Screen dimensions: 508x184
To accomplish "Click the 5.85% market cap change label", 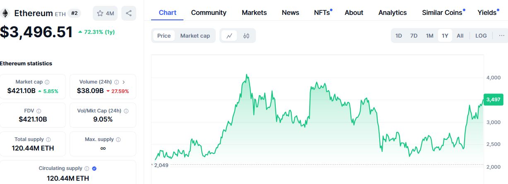I will coord(48,91).
